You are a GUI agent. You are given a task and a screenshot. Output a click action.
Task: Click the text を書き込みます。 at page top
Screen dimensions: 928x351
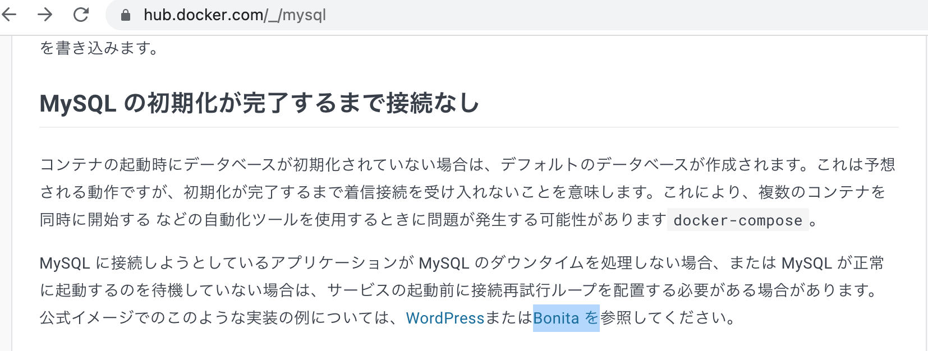100,48
